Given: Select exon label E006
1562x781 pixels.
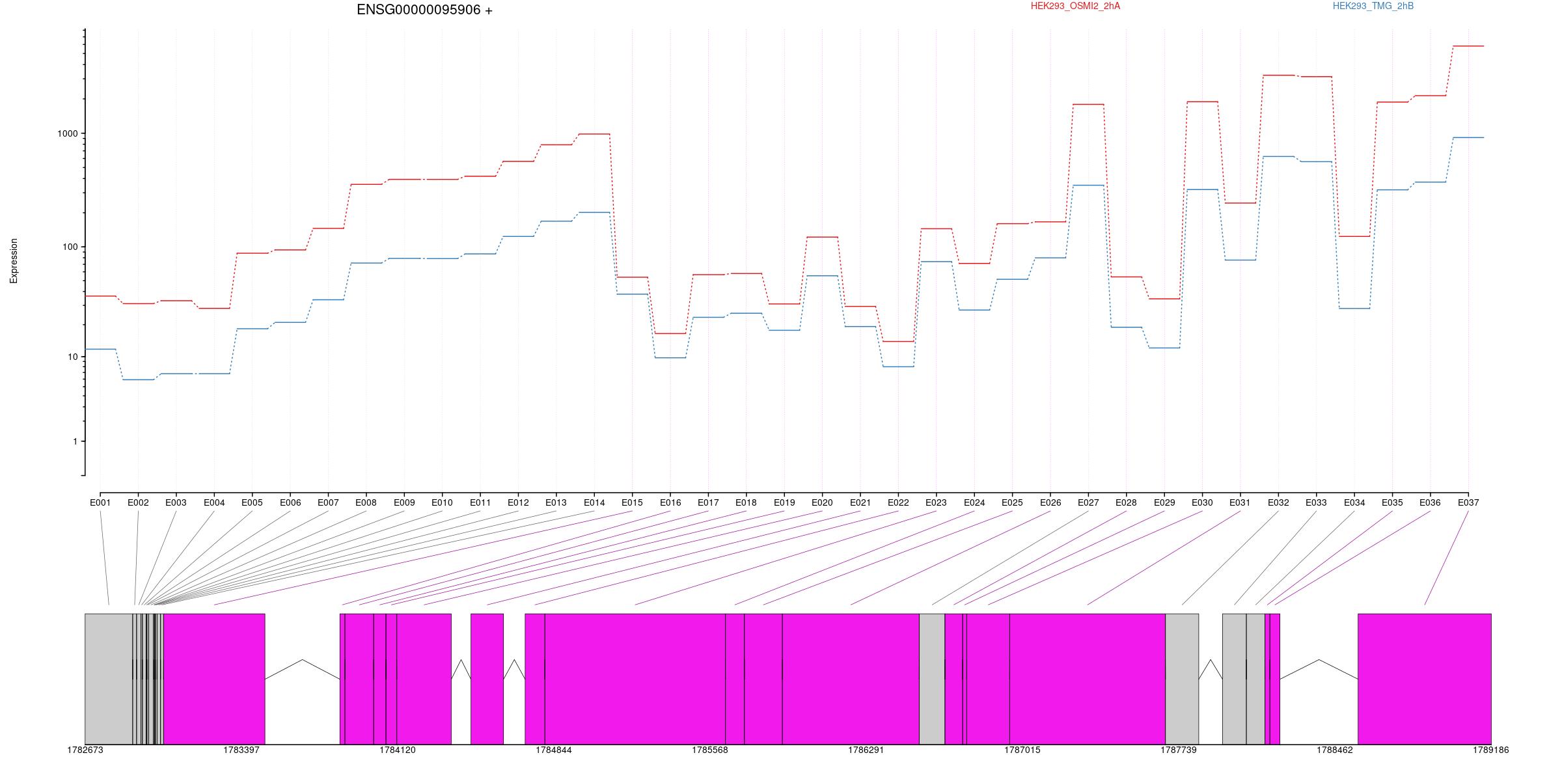Looking at the screenshot, I should tap(290, 502).
